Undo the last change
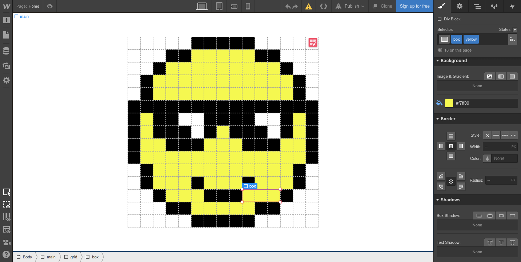 [288, 6]
